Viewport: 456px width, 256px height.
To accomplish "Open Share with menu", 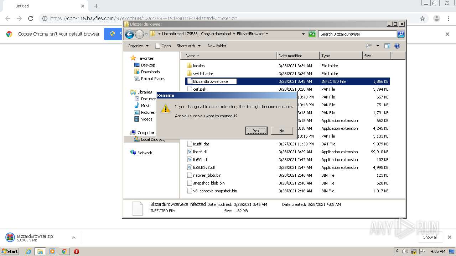I will pyautogui.click(x=188, y=46).
